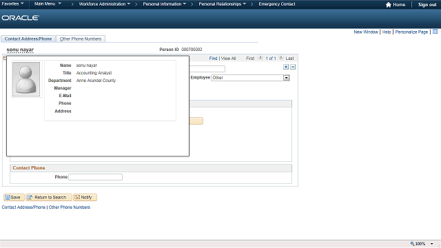Click View All link
The width and height of the screenshot is (441, 248).
(228, 59)
